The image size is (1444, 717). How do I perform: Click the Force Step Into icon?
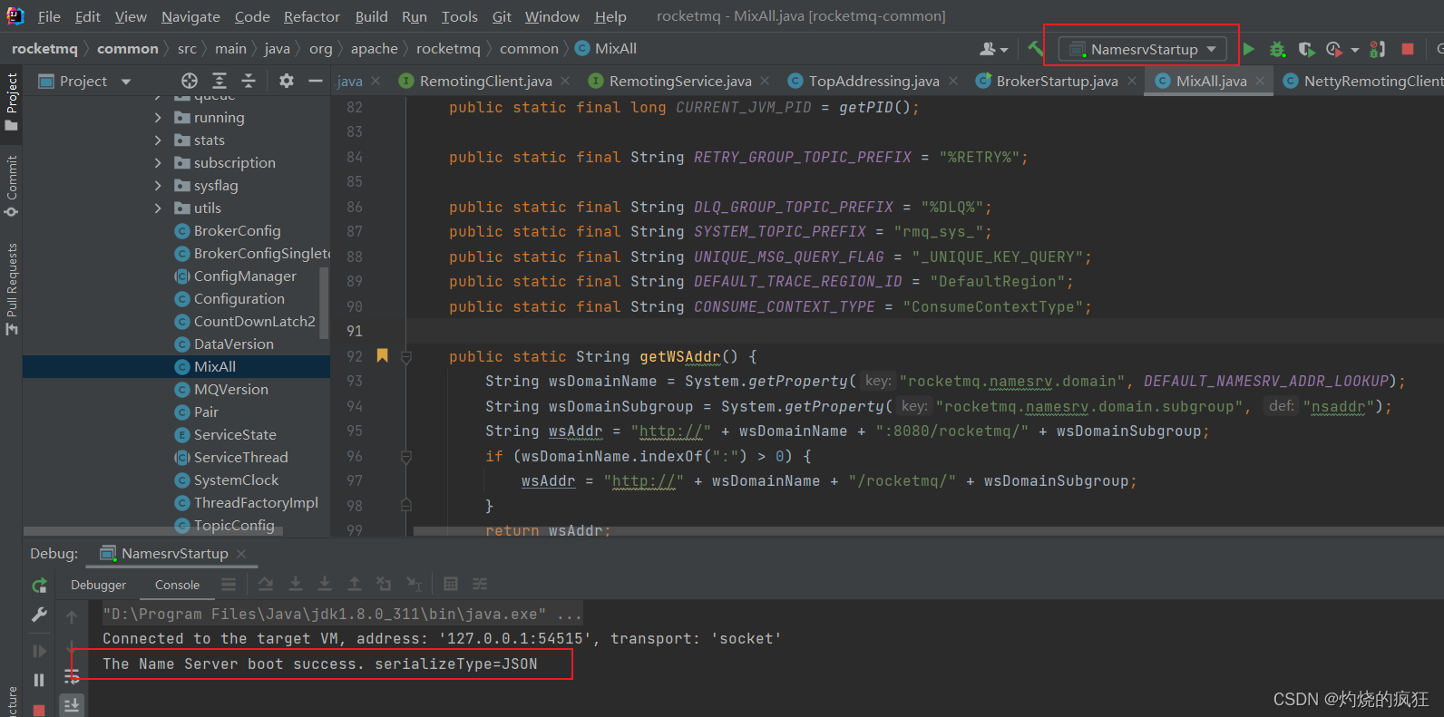click(325, 584)
